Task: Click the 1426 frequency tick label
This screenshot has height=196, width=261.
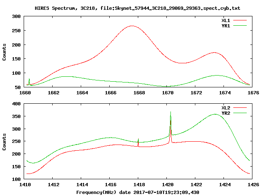Action: tap(253, 185)
